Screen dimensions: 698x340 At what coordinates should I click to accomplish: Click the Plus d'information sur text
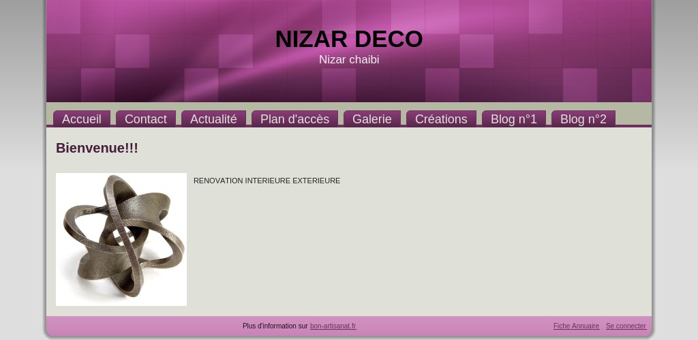point(275,326)
